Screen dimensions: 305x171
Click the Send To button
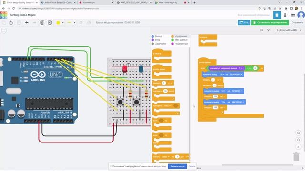[297, 23]
